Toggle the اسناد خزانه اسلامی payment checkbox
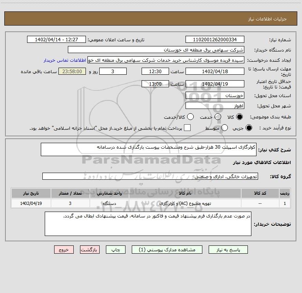Image resolution: width=302 pixels, height=293 pixels. click(x=187, y=128)
